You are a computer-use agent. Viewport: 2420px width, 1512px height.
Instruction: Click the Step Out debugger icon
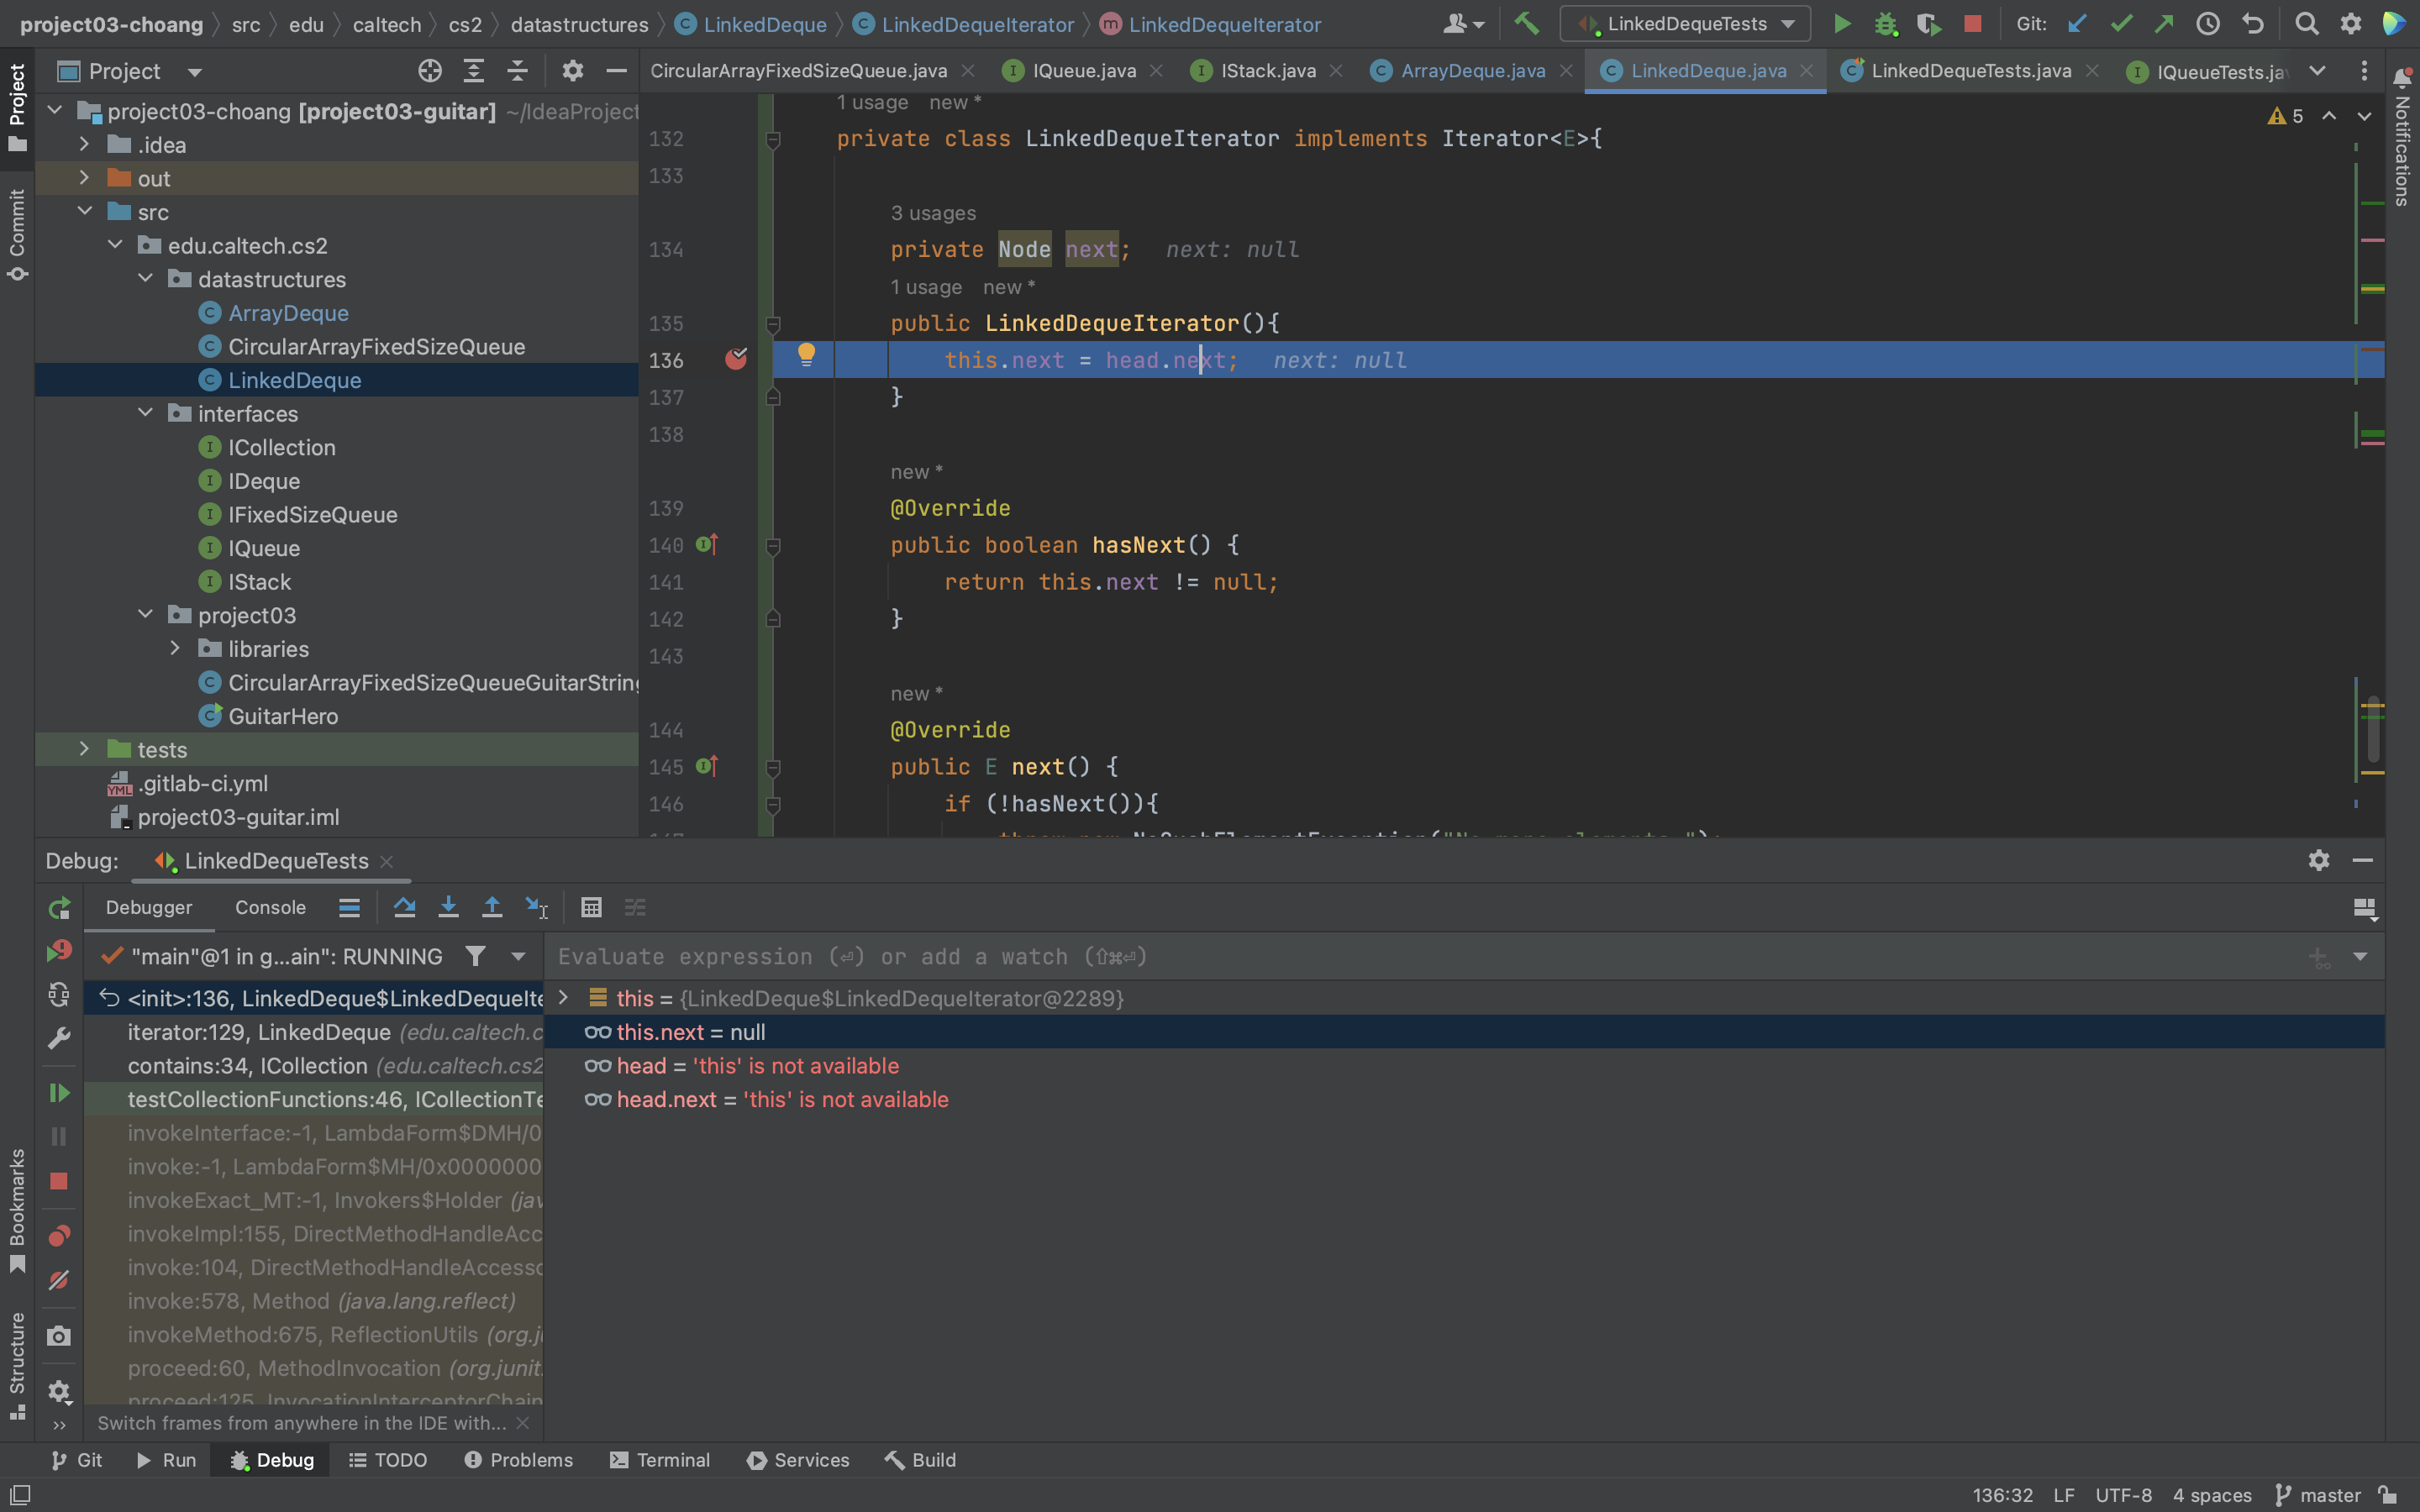[x=492, y=907]
